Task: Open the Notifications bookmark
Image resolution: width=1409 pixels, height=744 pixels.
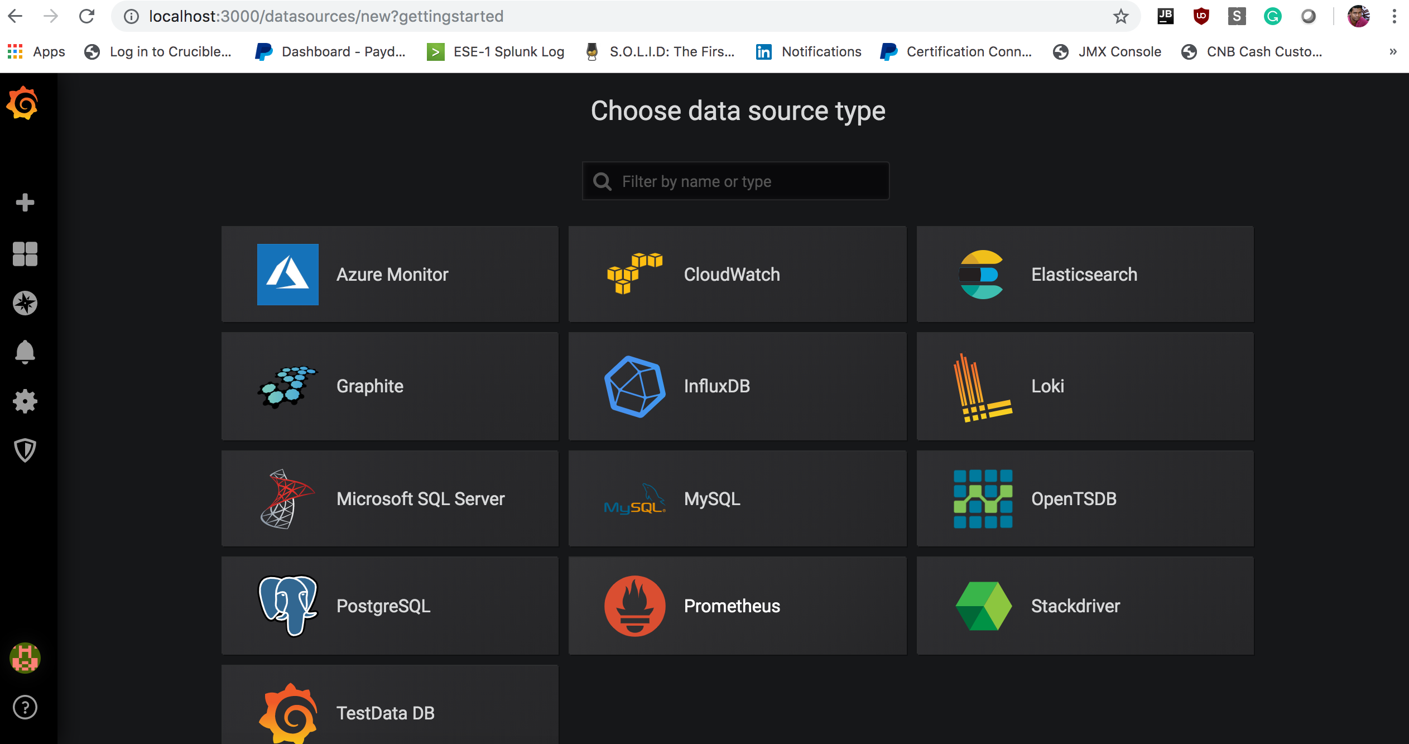Action: (x=821, y=51)
